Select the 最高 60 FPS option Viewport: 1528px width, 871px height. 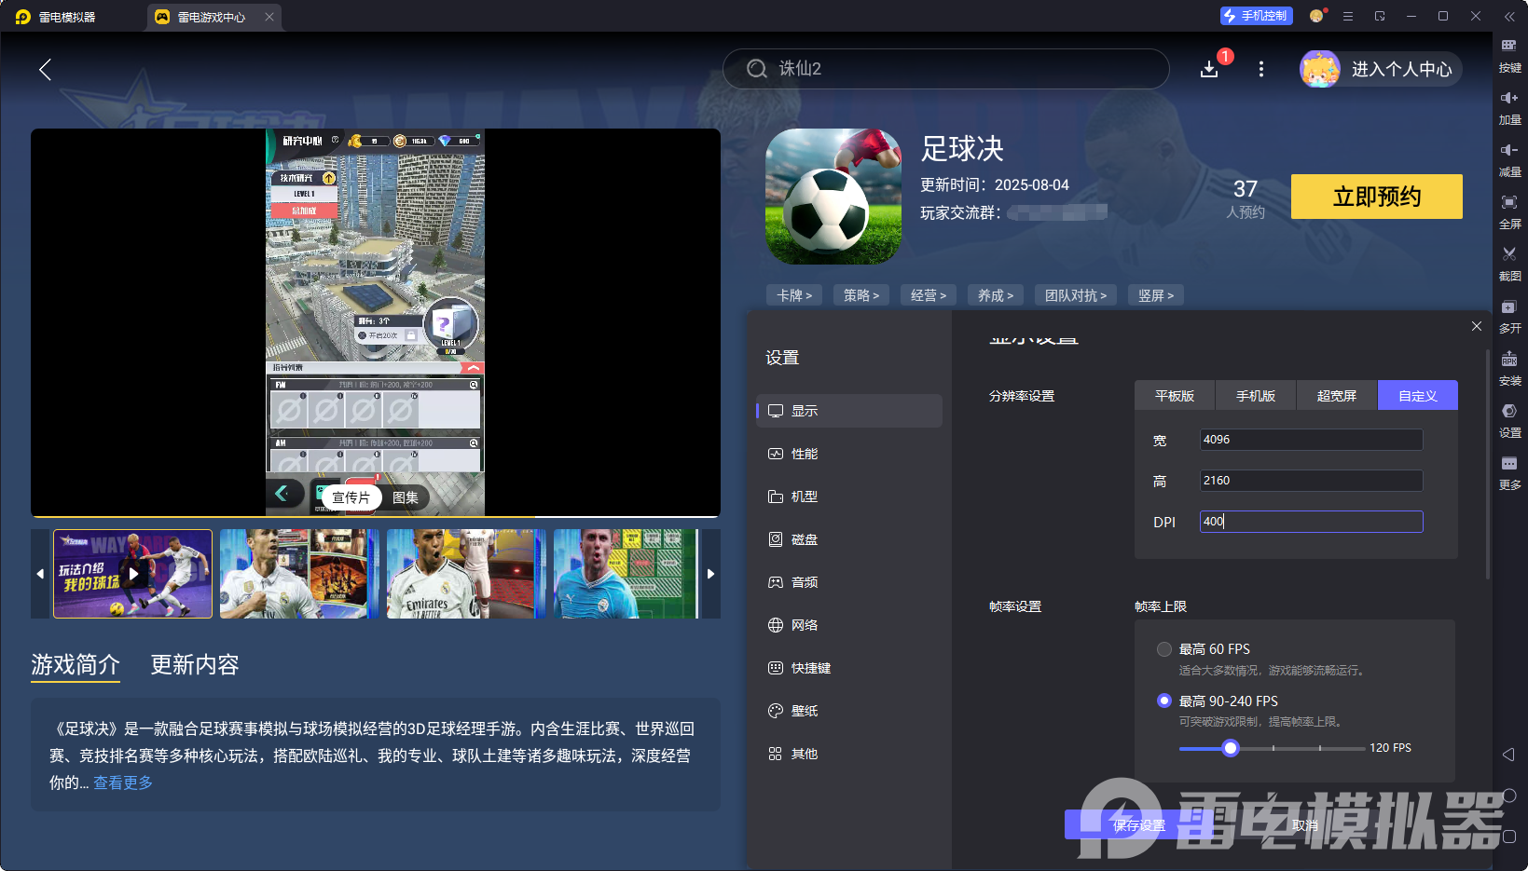[x=1163, y=648]
